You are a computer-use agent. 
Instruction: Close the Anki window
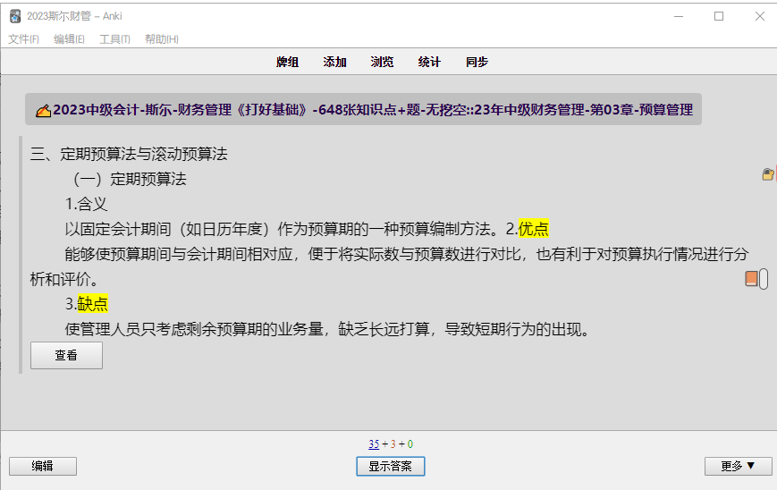pyautogui.click(x=760, y=16)
